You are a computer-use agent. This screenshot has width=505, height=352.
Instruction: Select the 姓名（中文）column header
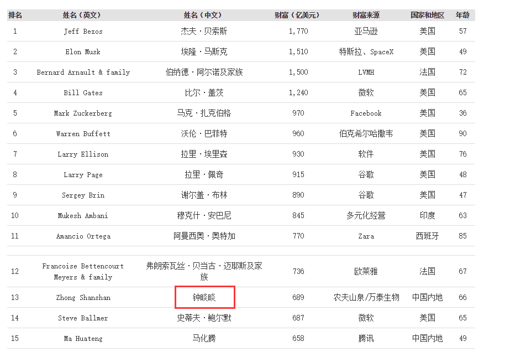pos(204,15)
